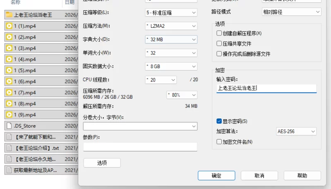Click the text file icon of 【老王论坛永久地...
This screenshot has width=331, height=189.
(9, 159)
